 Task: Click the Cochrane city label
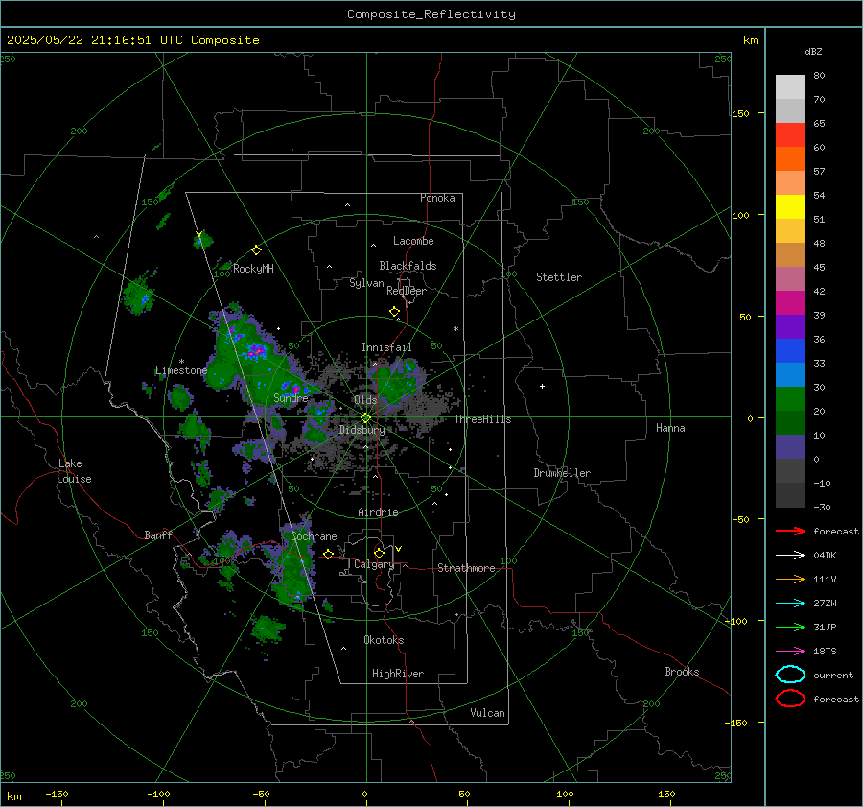(x=314, y=536)
